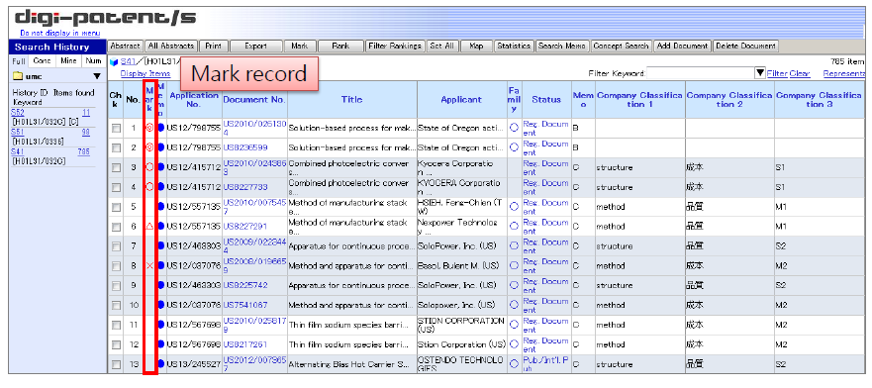Click the Abstract toolbar button
872x388 pixels.
[126, 47]
